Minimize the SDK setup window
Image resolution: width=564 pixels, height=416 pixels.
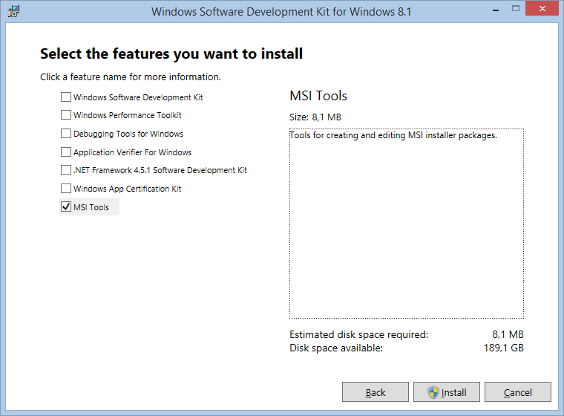click(496, 10)
